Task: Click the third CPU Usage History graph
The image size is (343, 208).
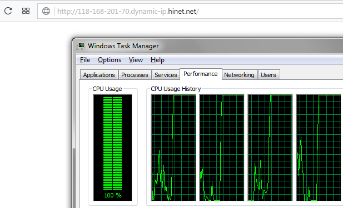Action: click(270, 148)
